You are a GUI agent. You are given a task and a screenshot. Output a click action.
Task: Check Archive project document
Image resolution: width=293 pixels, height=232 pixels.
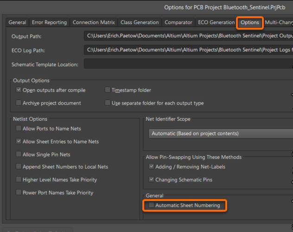tap(19, 103)
